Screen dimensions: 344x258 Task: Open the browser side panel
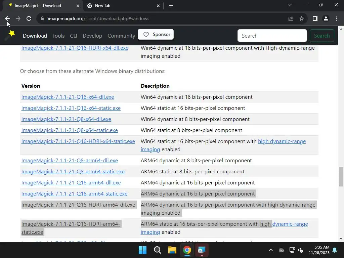pos(315,19)
